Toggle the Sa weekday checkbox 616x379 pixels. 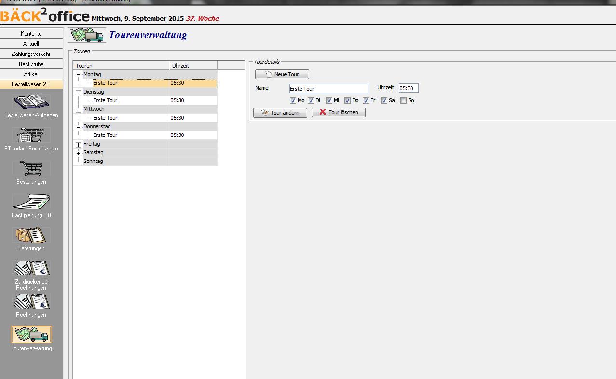pyautogui.click(x=384, y=100)
